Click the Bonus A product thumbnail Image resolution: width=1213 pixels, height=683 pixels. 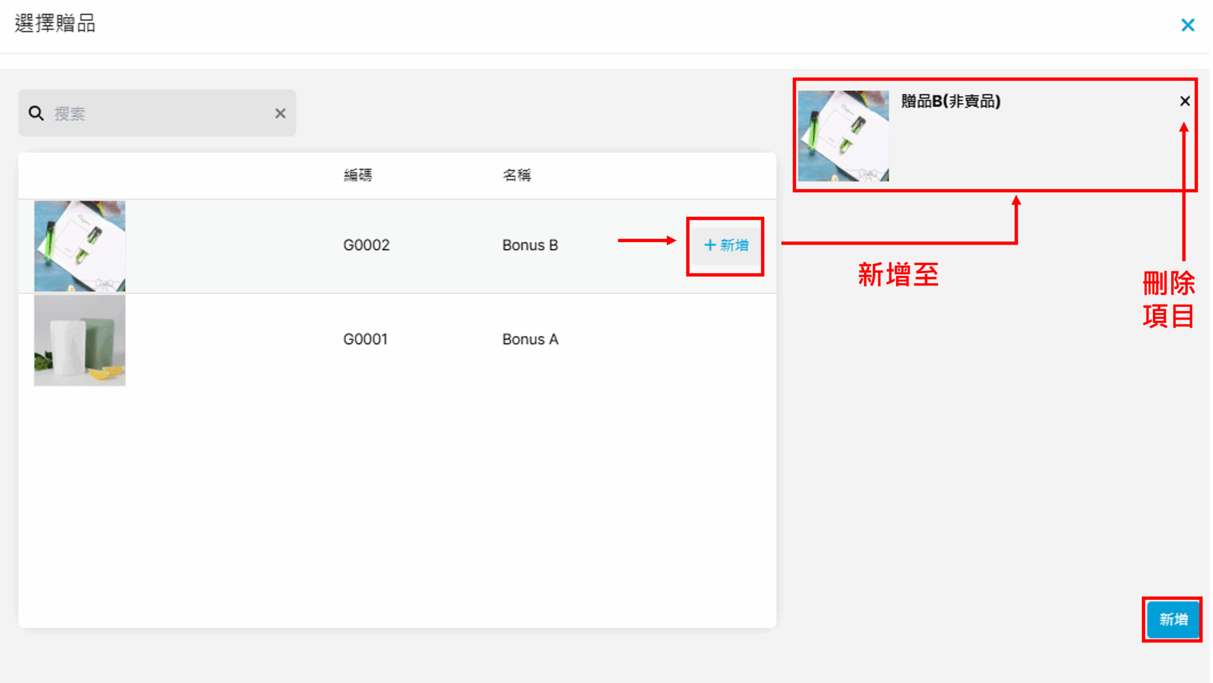(80, 340)
